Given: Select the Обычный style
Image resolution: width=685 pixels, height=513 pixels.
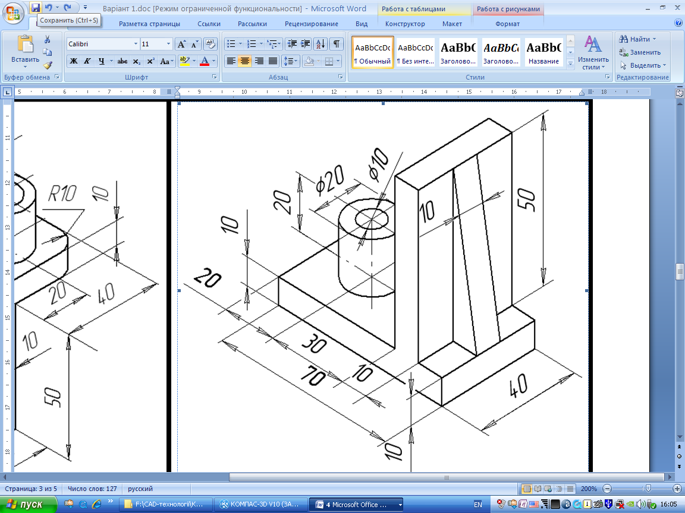Looking at the screenshot, I should (372, 53).
